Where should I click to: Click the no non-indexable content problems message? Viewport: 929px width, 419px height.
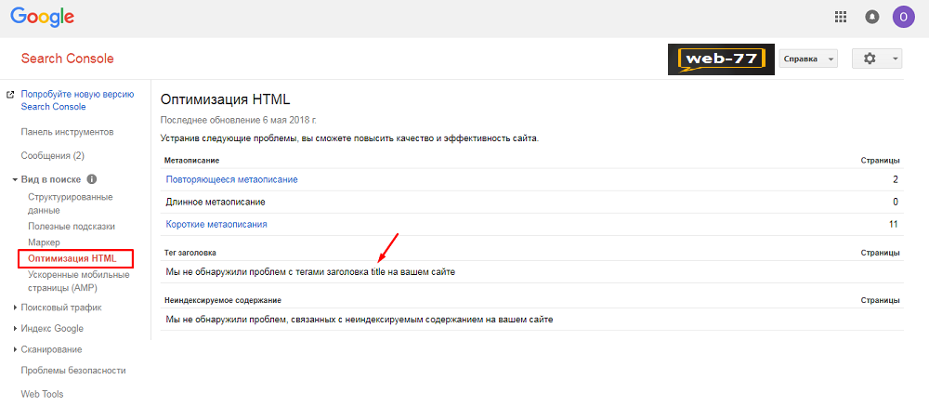pos(360,320)
